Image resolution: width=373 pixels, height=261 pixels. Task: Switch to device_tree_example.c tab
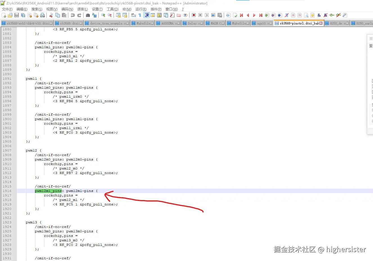pos(107,23)
